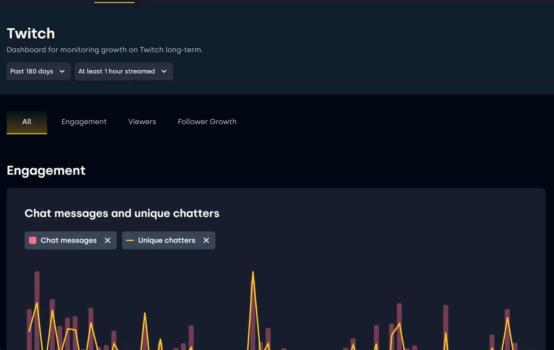Click the Engagement section heading

point(46,170)
